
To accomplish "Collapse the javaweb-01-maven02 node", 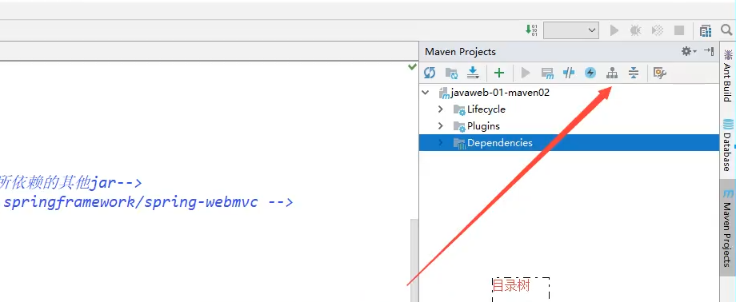I will point(426,93).
